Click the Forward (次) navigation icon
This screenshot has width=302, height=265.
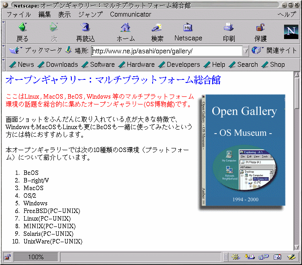tap(54, 27)
